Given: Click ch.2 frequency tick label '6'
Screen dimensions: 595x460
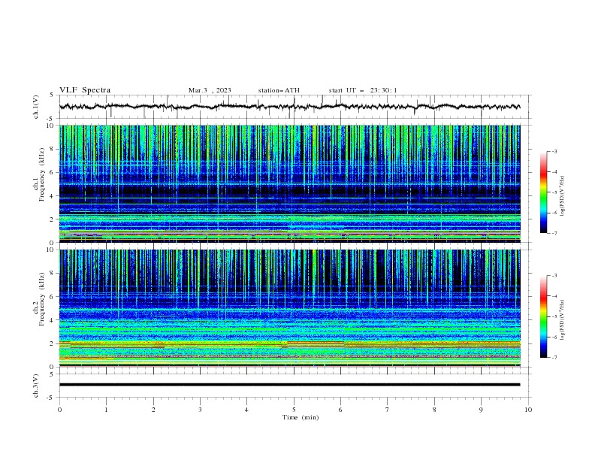Looking at the screenshot, I should point(53,296).
